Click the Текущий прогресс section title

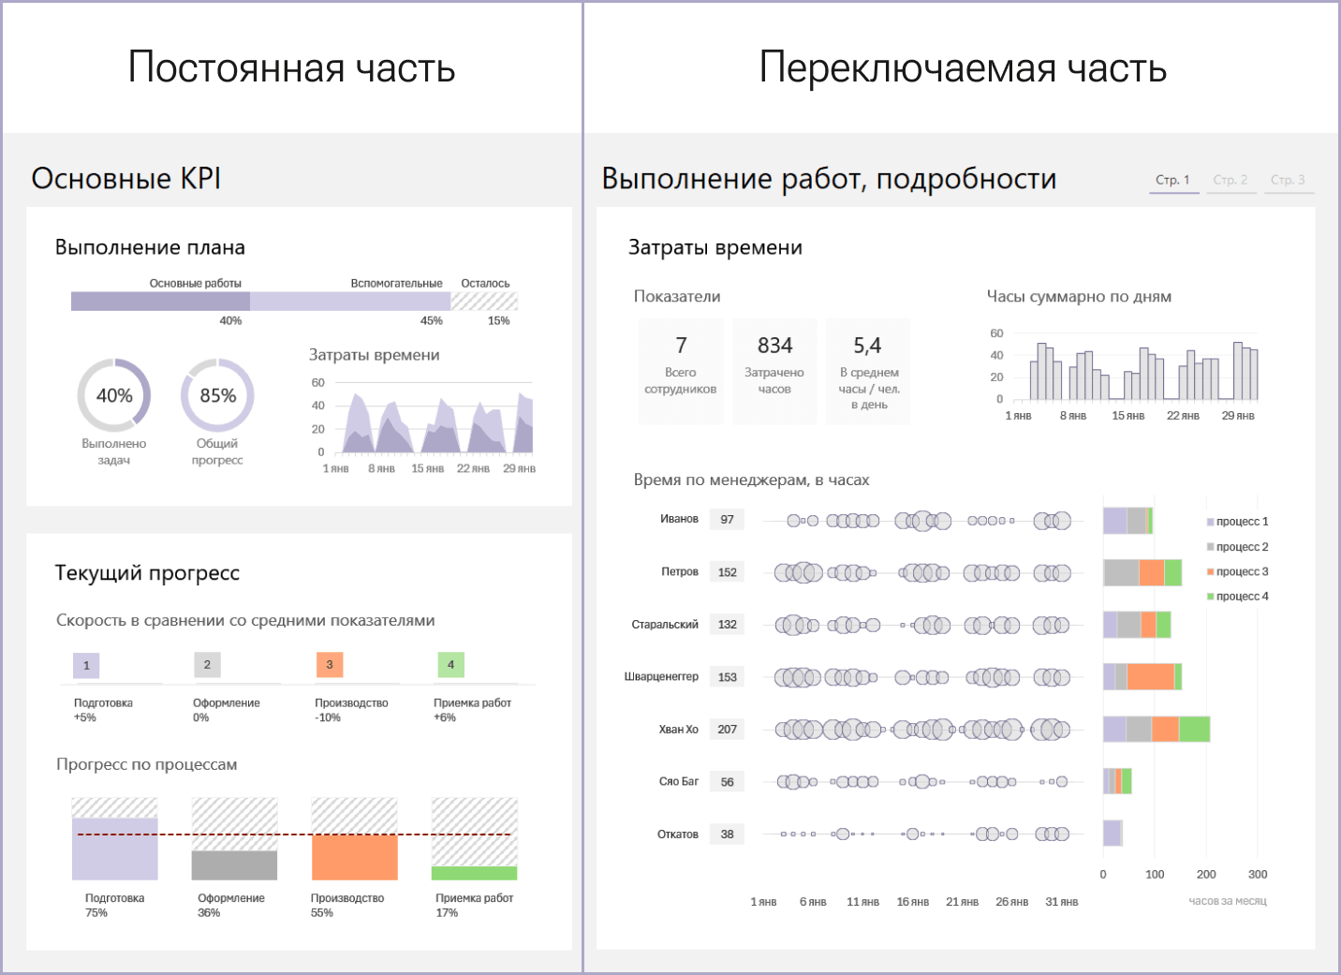click(147, 573)
